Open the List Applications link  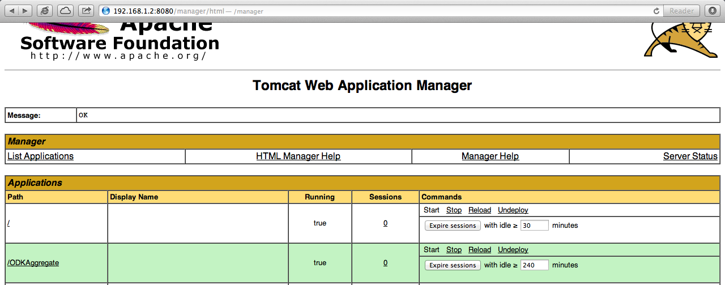pos(40,156)
